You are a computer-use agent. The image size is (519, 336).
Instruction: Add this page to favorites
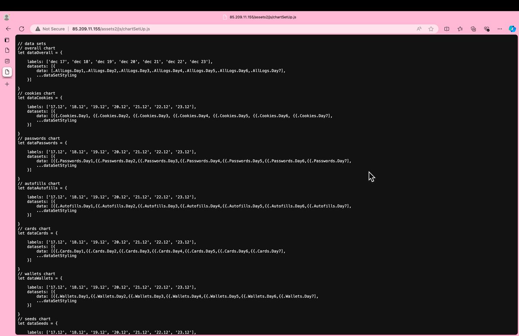tap(431, 29)
